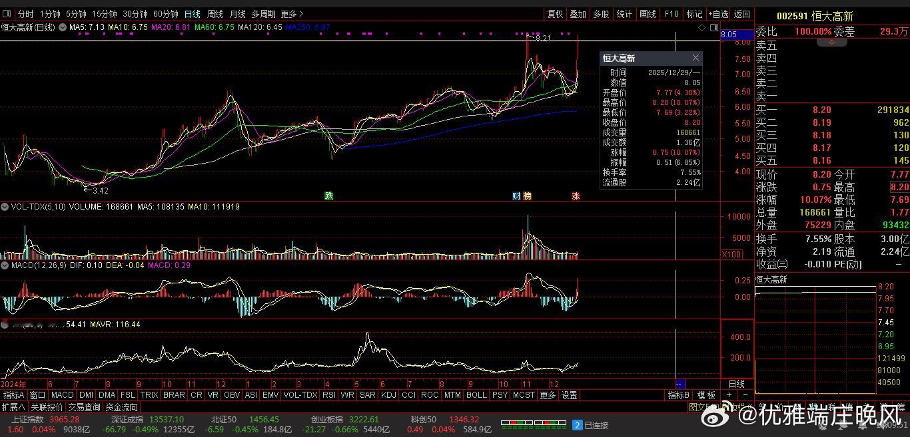910x437 pixels.
Task: Toggle 叠加 overlay comparison
Action: click(578, 14)
